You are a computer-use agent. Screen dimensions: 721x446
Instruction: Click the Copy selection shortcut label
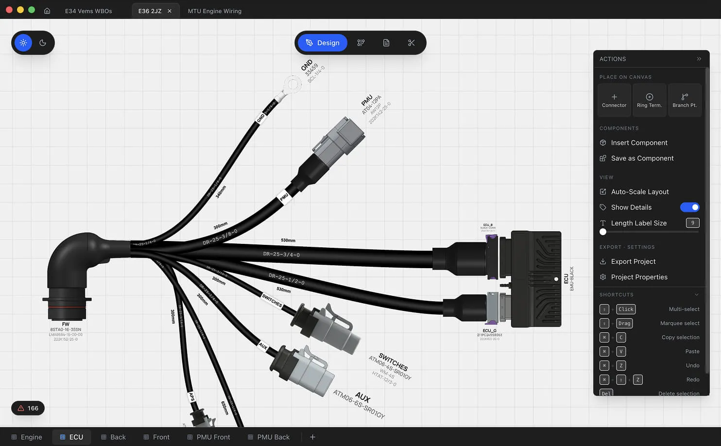(x=681, y=337)
